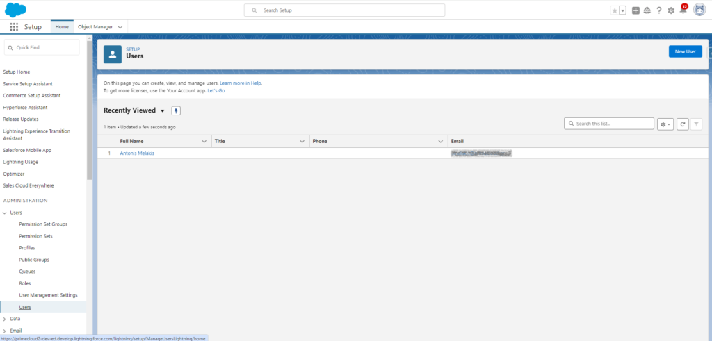
Task: Open Phone column menu chevron
Action: click(440, 142)
